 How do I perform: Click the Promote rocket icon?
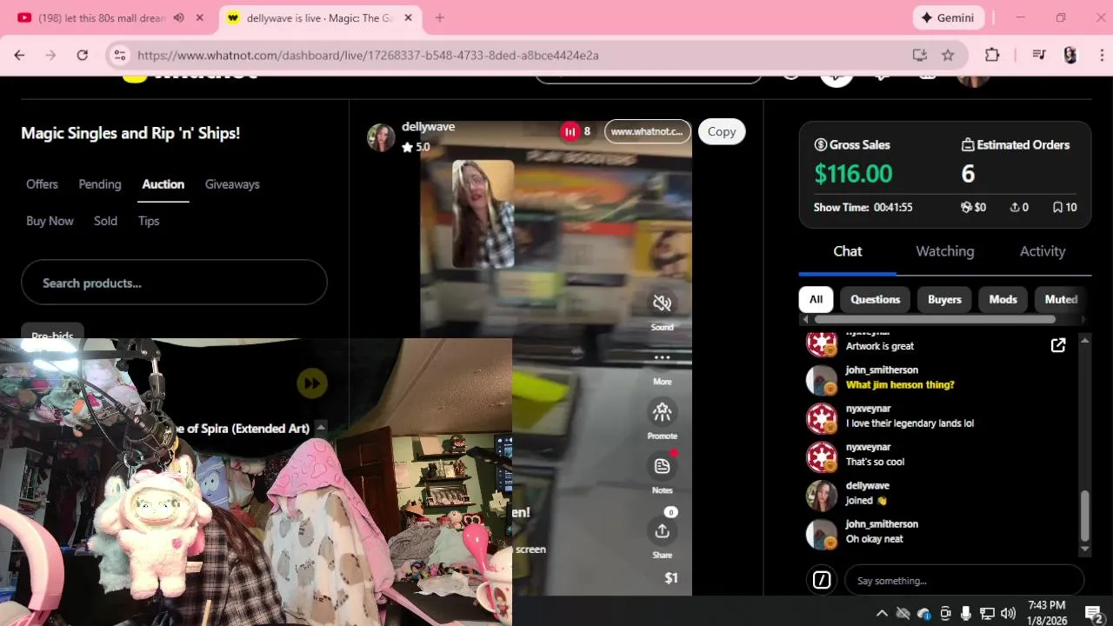(x=662, y=411)
